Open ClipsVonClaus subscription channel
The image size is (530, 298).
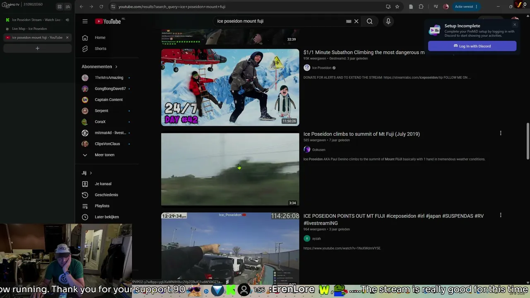pyautogui.click(x=107, y=144)
